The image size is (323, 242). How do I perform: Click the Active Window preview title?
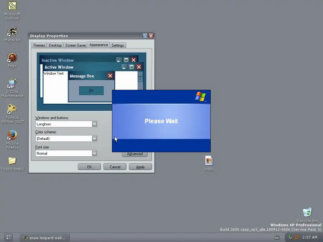pyautogui.click(x=59, y=67)
